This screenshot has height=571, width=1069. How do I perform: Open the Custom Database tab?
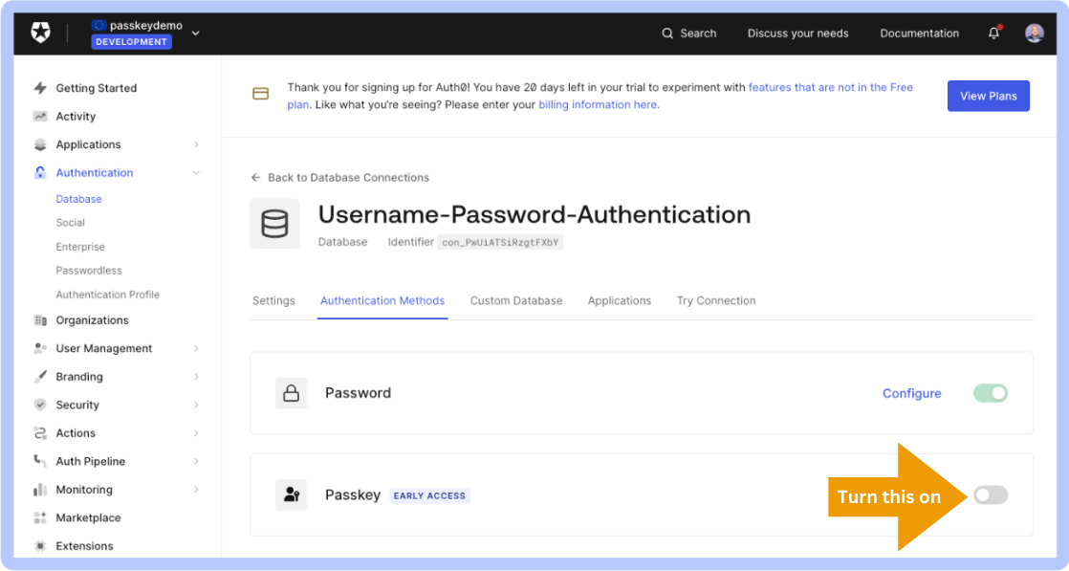[516, 301]
